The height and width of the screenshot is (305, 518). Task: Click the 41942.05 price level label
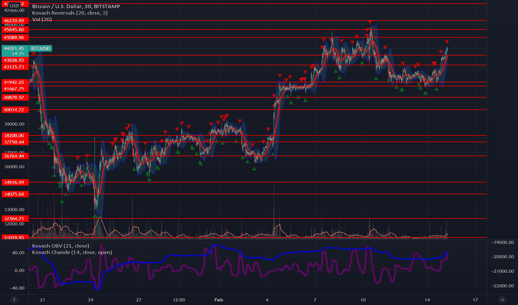pyautogui.click(x=15, y=83)
